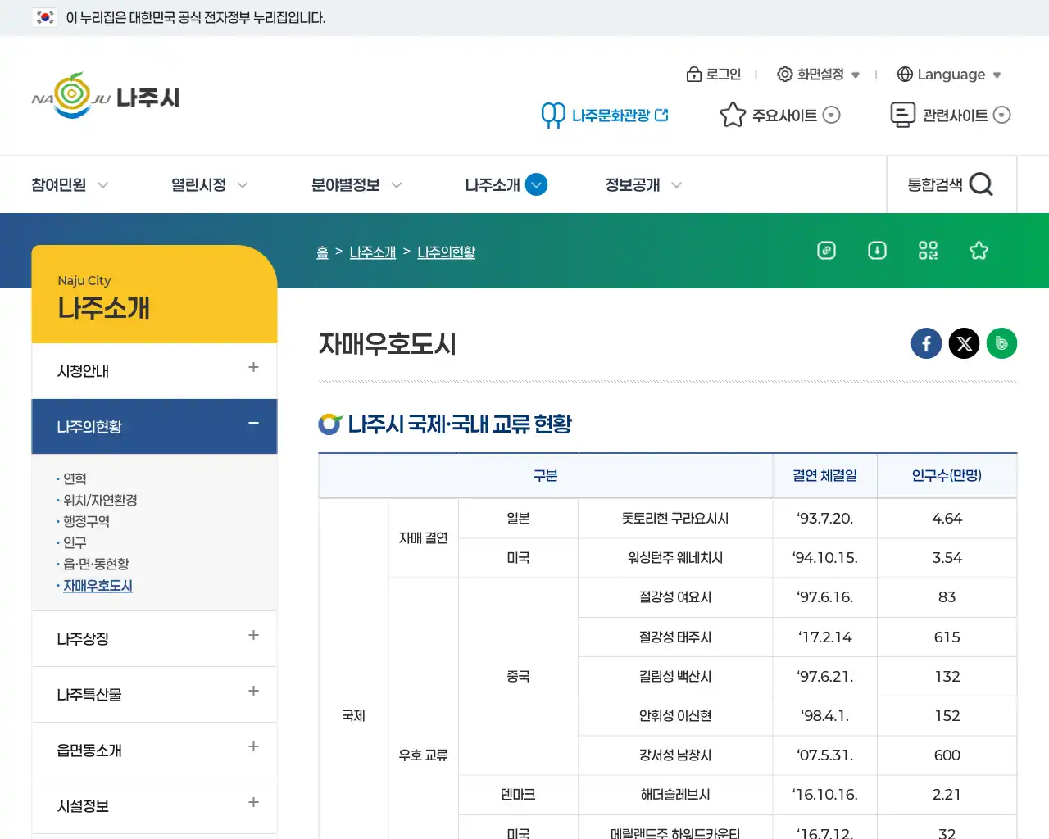Share via the green Band icon

pyautogui.click(x=1001, y=343)
